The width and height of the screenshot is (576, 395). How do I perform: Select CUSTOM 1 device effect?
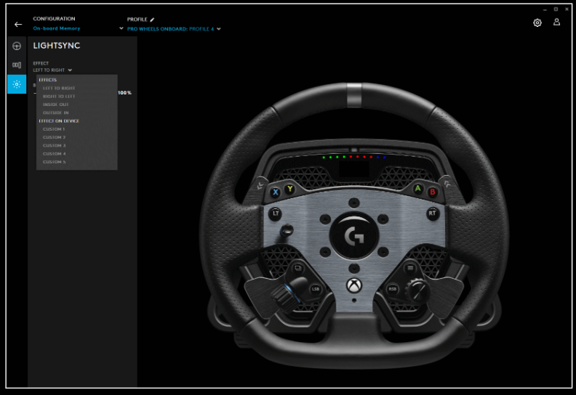point(54,129)
